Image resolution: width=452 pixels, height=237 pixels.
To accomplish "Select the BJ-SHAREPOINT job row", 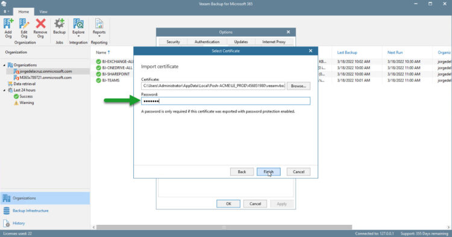I will (x=116, y=74).
